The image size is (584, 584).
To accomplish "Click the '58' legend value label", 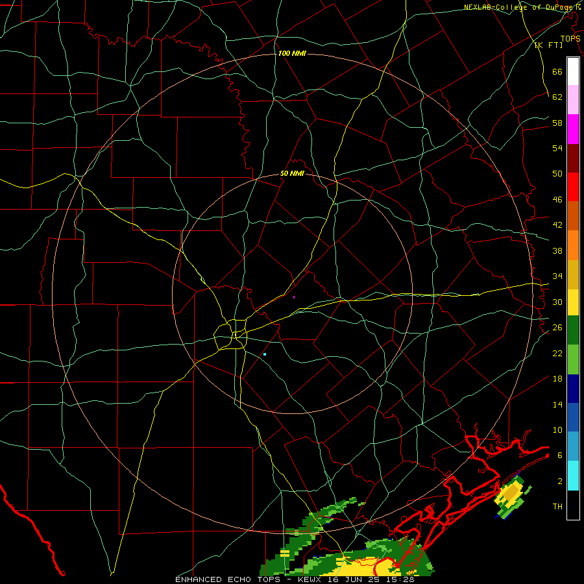I will (x=557, y=123).
